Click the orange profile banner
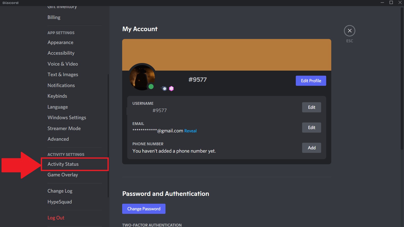 pyautogui.click(x=227, y=55)
